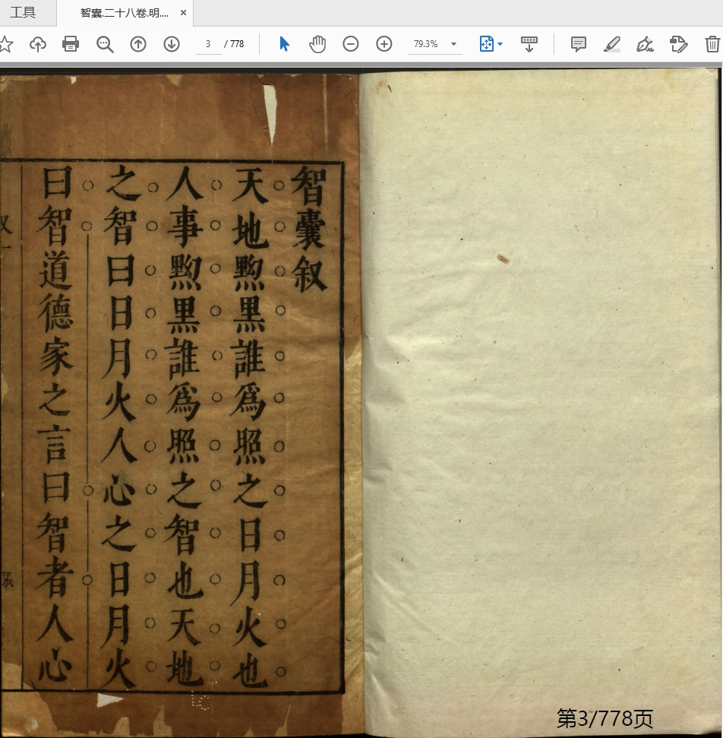Enable the hand pan tool
The image size is (723, 738).
click(x=317, y=44)
